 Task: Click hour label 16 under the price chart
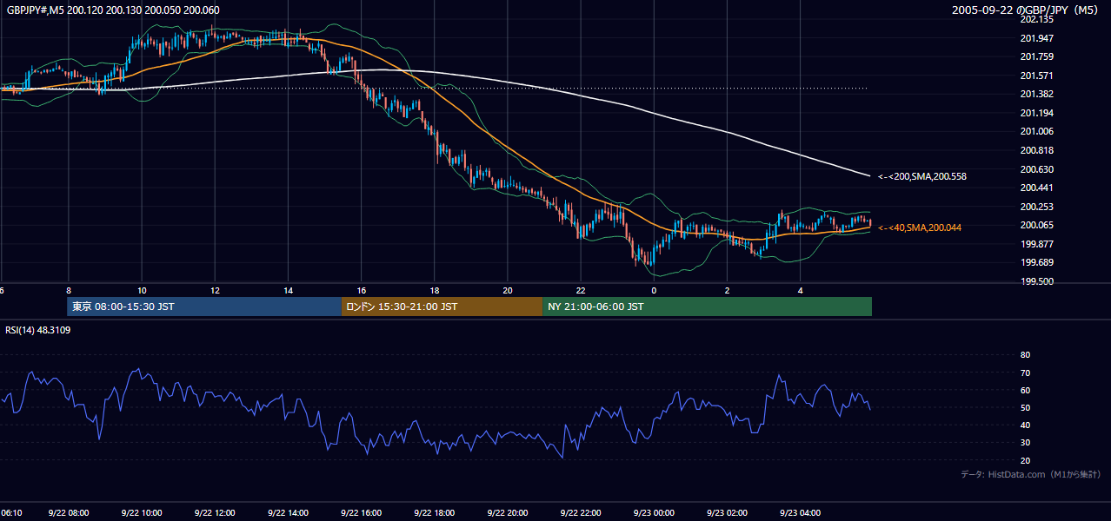(361, 291)
